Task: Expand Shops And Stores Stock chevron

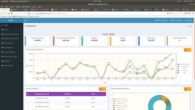Action: pos(21,34)
